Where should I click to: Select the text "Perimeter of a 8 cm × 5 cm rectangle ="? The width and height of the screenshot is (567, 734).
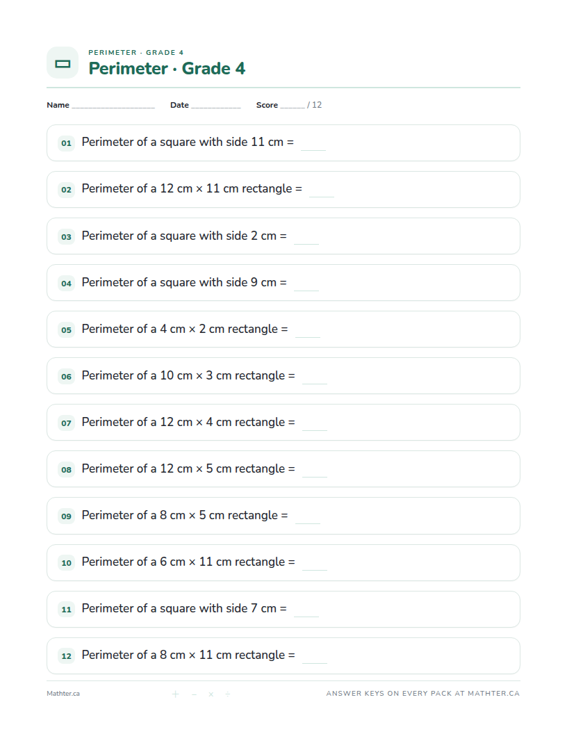[185, 515]
